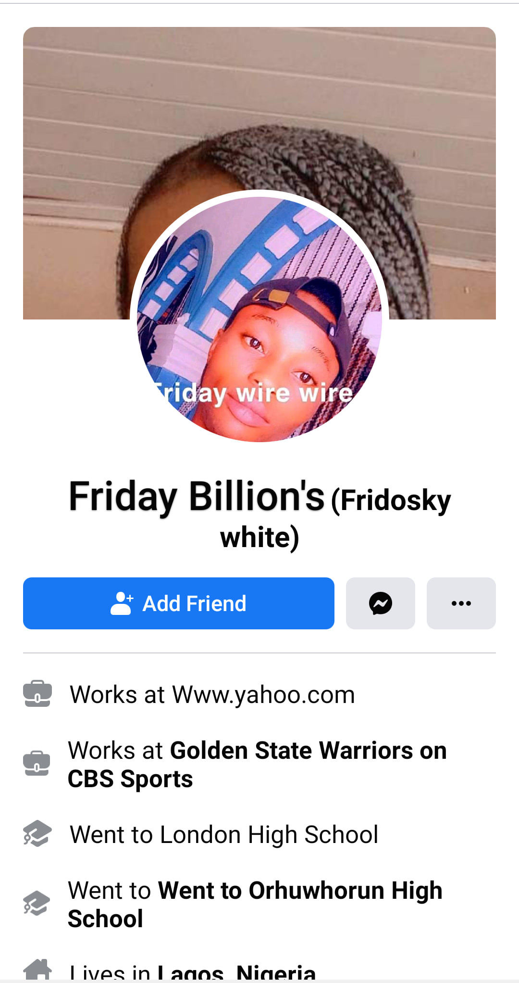The height and width of the screenshot is (983, 519).
Task: Open Went to Orhuwhorun High School link
Action: [255, 905]
